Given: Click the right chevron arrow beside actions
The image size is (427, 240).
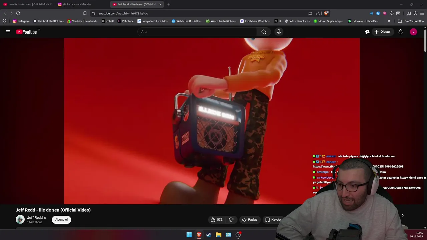Looking at the screenshot, I should (x=402, y=215).
